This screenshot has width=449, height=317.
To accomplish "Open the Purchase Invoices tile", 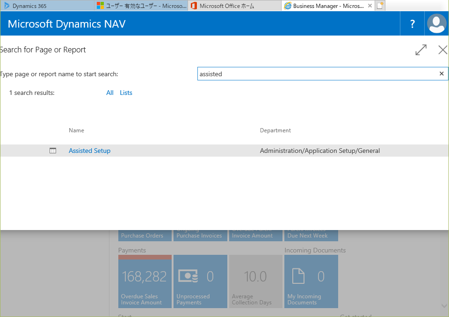I will click(201, 235).
